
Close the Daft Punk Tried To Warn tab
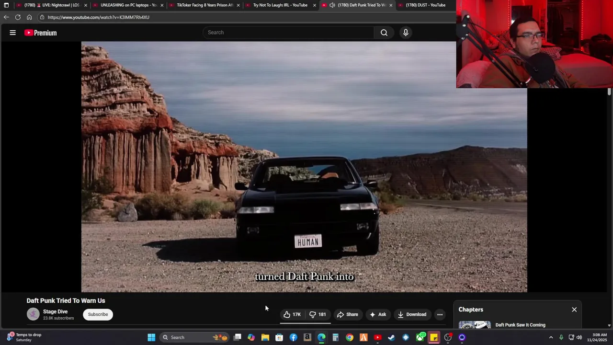pos(391,5)
